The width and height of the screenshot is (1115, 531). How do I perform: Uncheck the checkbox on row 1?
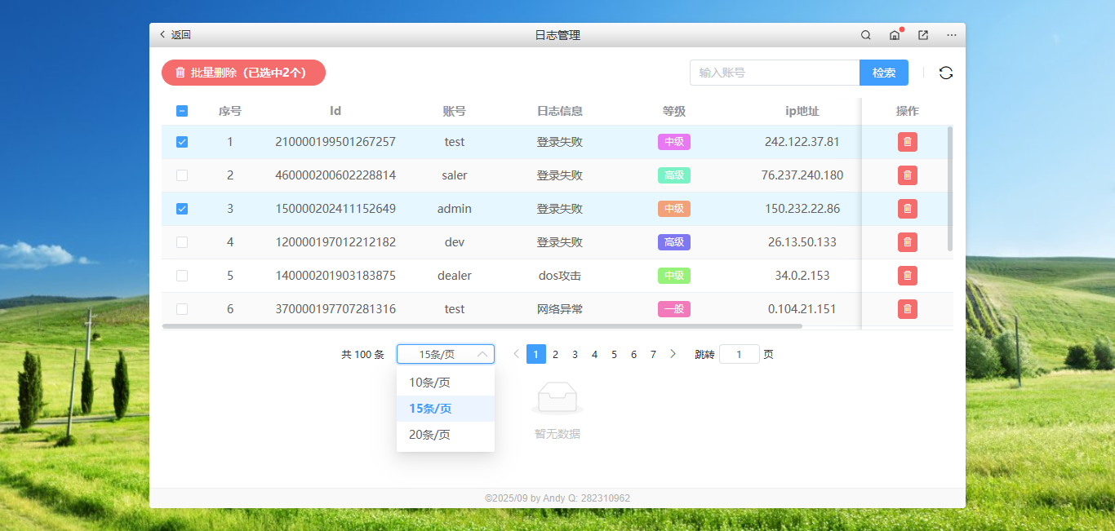182,141
